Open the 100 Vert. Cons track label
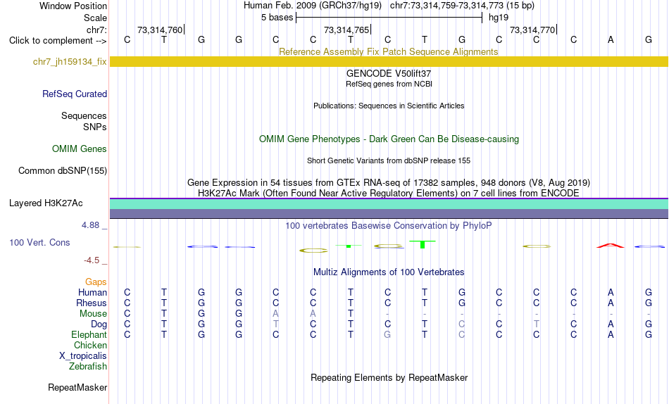This screenshot has width=669, height=404. coord(39,242)
